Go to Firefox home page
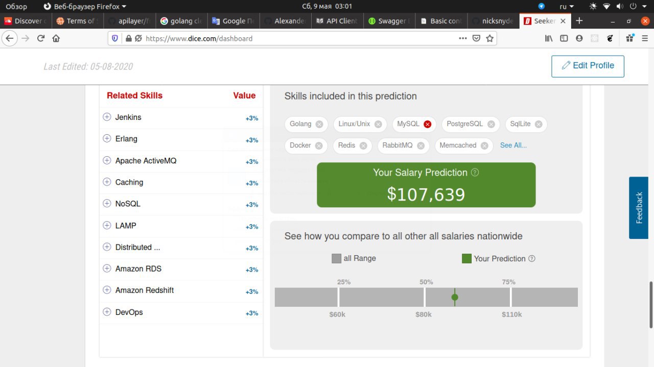The image size is (654, 367). tap(56, 38)
